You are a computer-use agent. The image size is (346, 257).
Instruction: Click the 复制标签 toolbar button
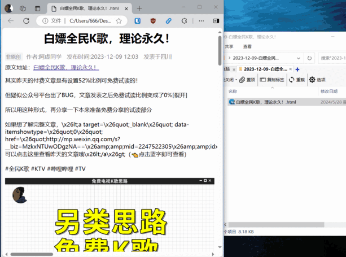(272, 80)
